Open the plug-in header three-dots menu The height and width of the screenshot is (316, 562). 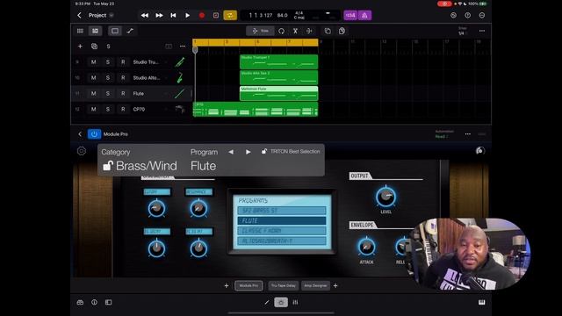pos(468,134)
